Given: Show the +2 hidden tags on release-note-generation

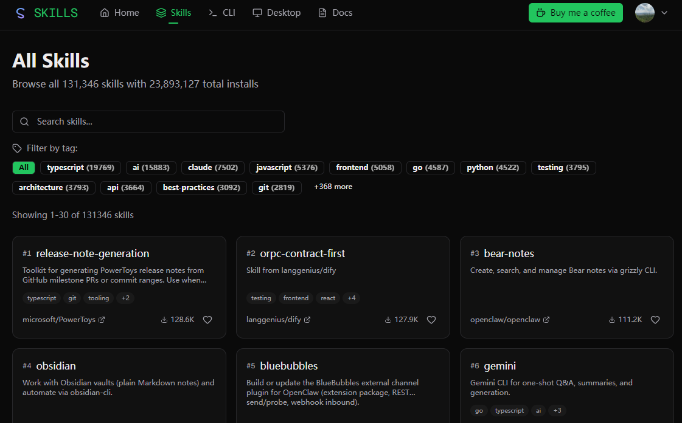Looking at the screenshot, I should pos(125,298).
